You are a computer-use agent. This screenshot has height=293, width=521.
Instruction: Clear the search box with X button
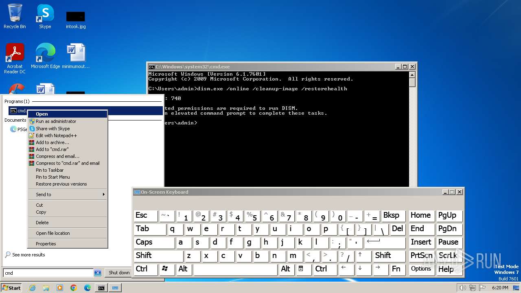(97, 273)
